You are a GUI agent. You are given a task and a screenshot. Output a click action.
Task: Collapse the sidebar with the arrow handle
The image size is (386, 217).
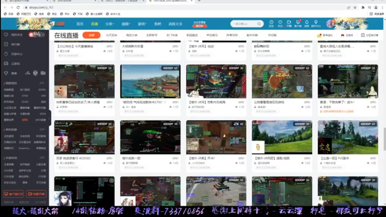click(50, 118)
